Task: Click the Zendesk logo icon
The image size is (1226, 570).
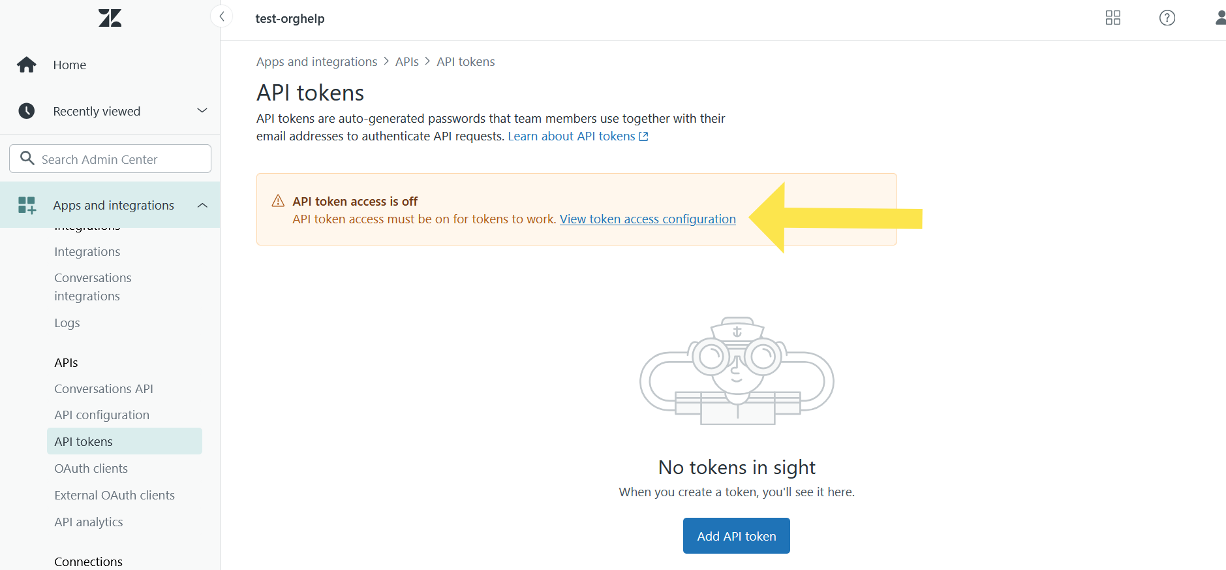Action: pos(110,18)
